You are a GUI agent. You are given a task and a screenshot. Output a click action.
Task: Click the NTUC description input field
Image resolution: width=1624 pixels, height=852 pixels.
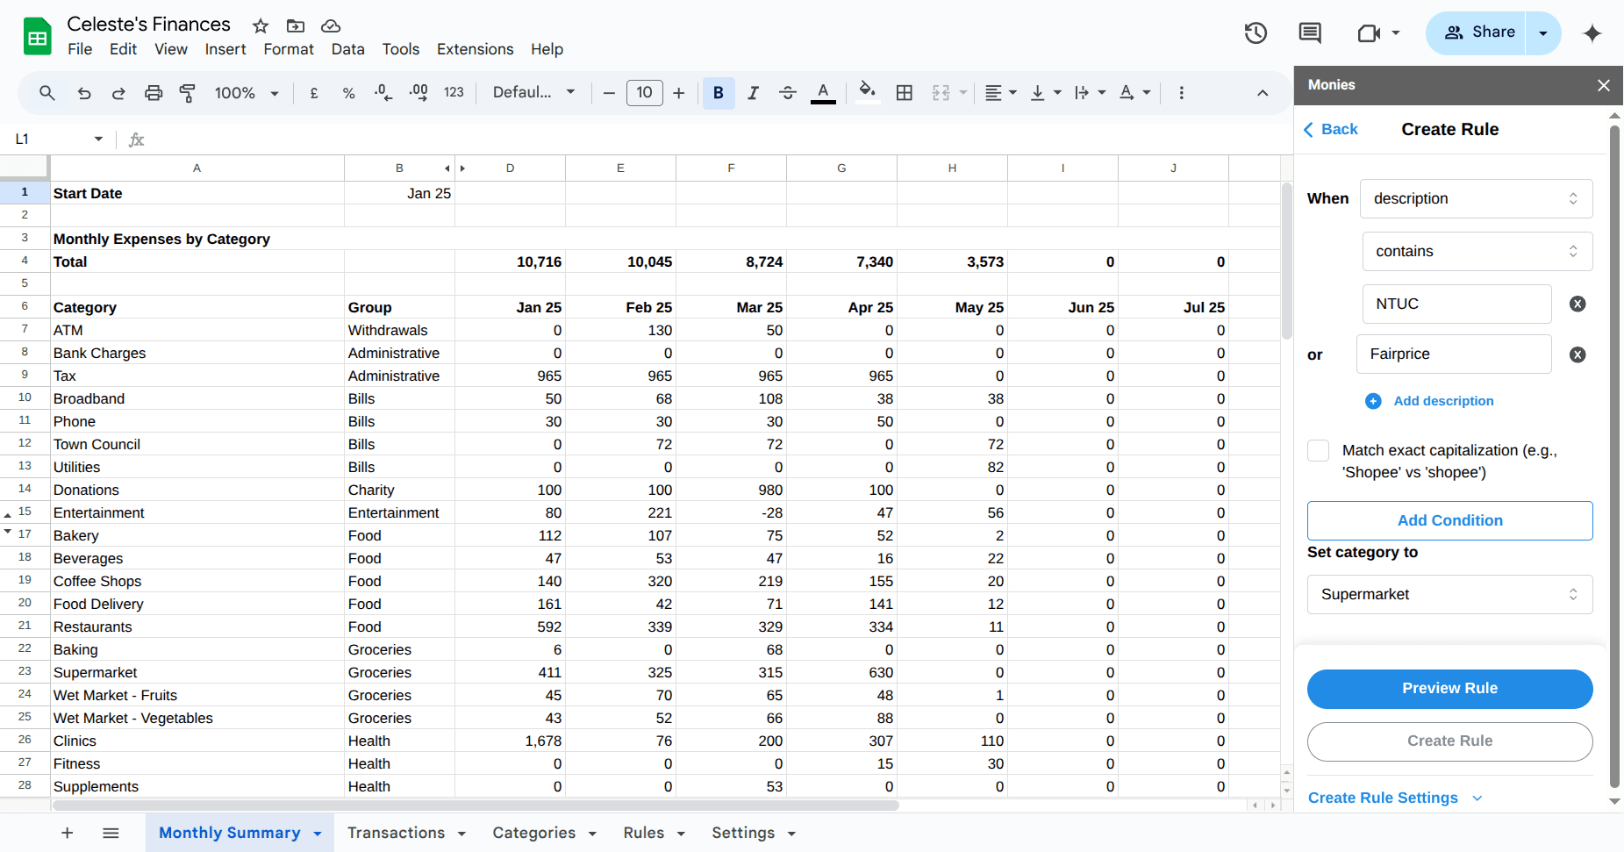coord(1456,304)
